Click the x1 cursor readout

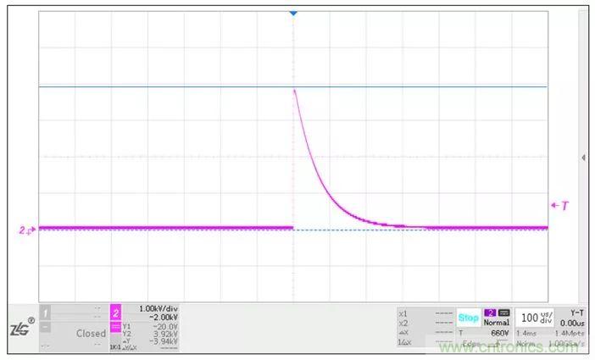(403, 313)
